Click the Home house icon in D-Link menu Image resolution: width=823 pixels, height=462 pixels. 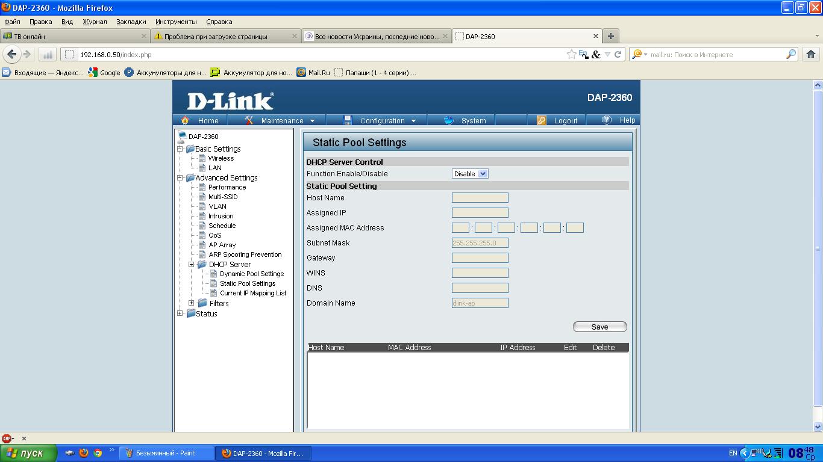pos(185,120)
